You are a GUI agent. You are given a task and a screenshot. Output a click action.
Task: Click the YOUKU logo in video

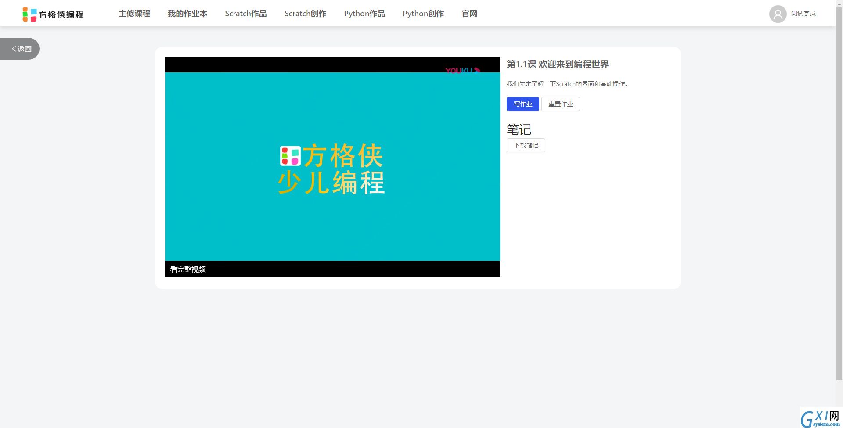462,70
